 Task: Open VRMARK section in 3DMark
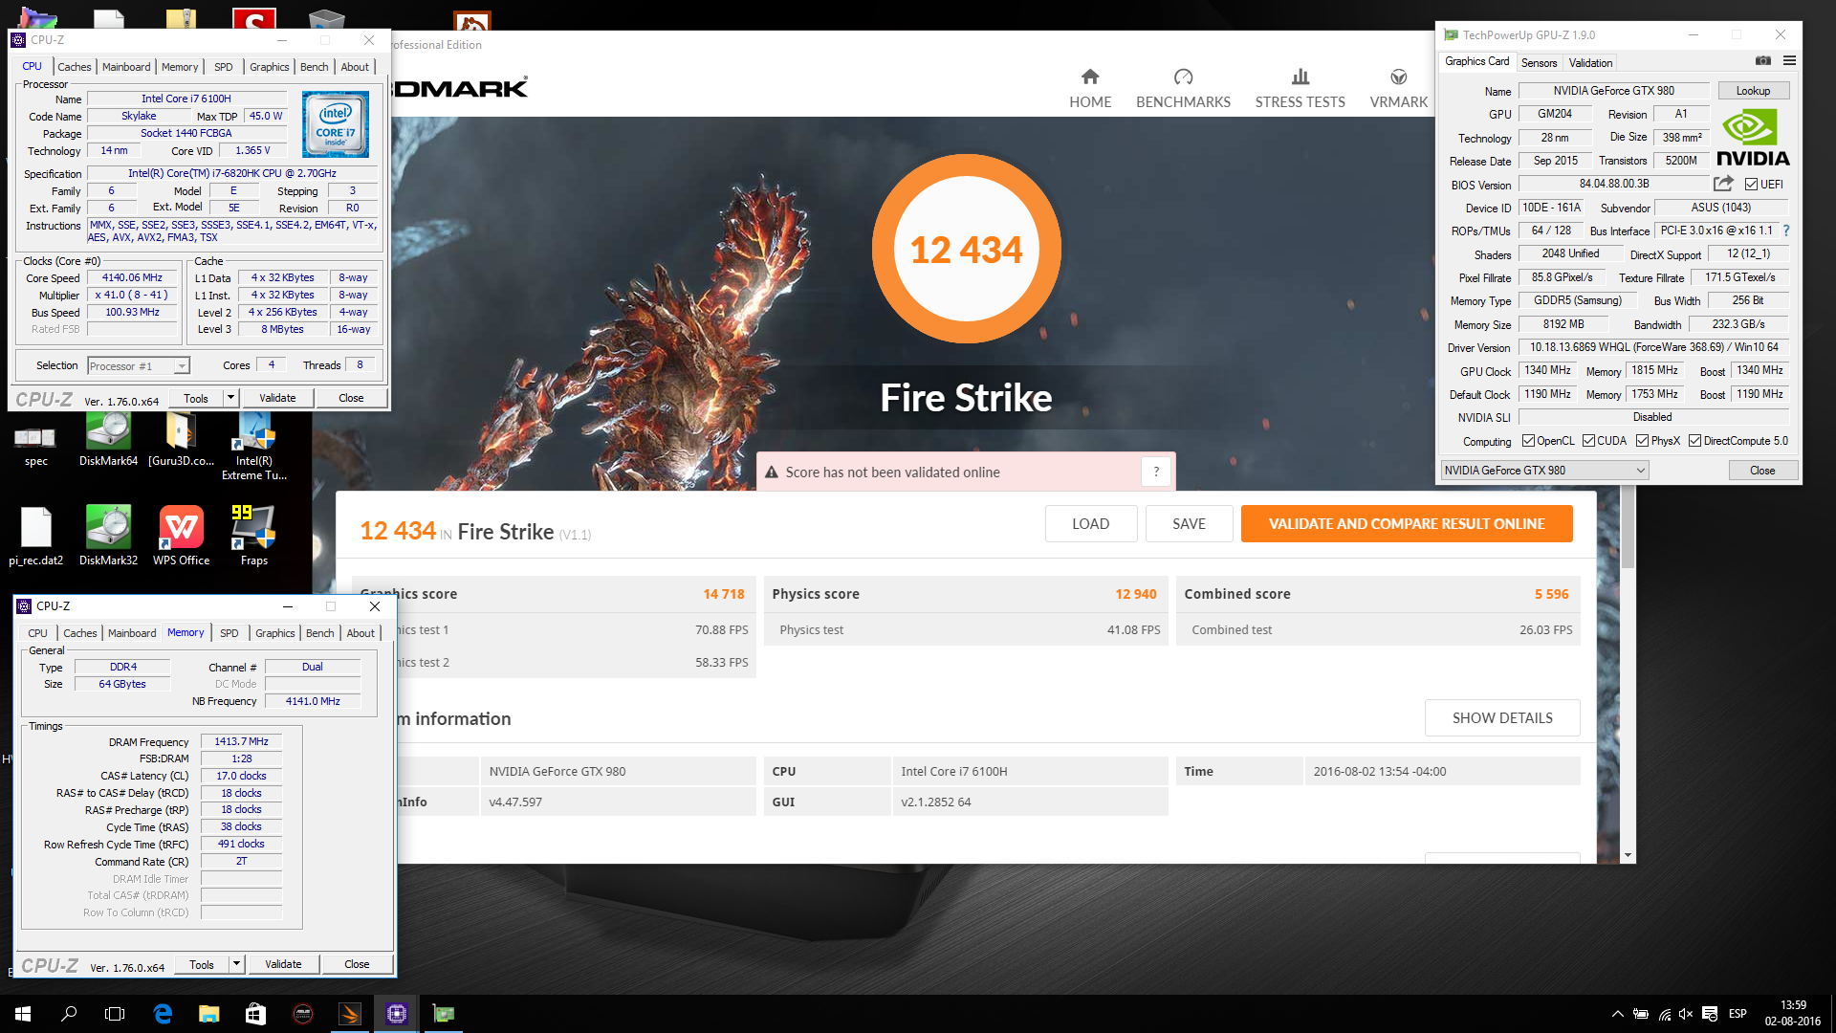click(x=1398, y=89)
